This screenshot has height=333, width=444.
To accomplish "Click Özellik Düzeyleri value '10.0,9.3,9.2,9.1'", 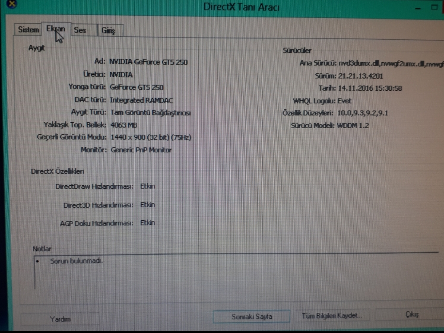I will [x=362, y=113].
